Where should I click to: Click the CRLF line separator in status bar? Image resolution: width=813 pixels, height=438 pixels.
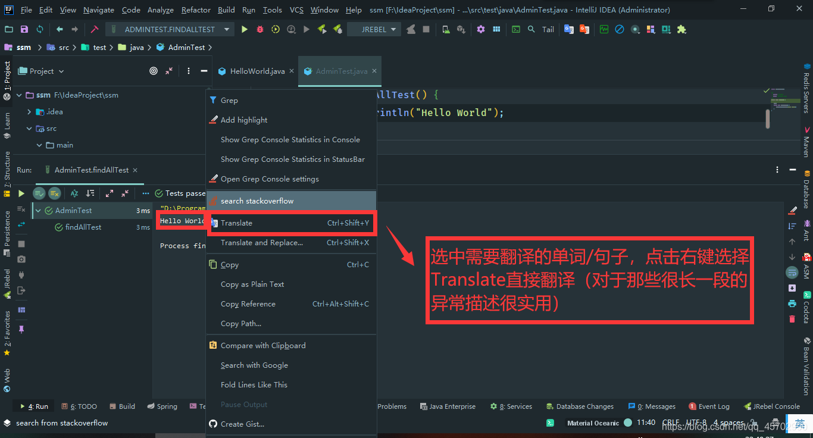pyautogui.click(x=671, y=423)
